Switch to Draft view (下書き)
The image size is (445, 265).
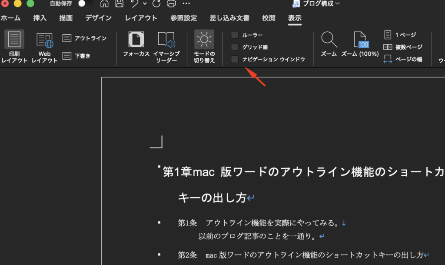(x=77, y=56)
